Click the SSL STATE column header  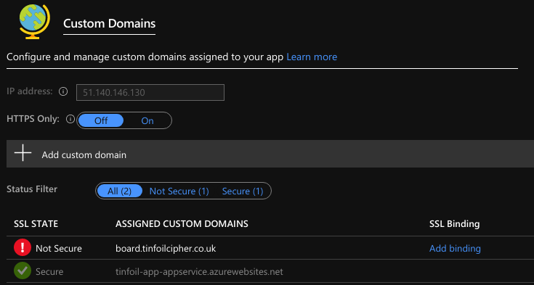pos(36,224)
